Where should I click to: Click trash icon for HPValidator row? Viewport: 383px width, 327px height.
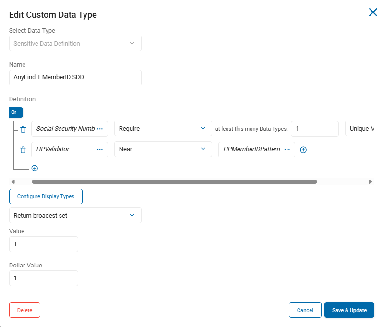tap(23, 150)
